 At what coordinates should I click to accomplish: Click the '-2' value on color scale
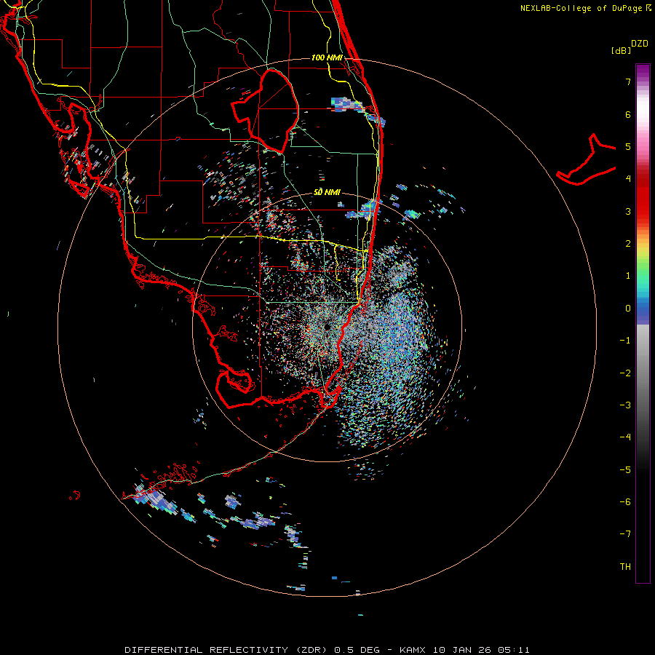625,373
